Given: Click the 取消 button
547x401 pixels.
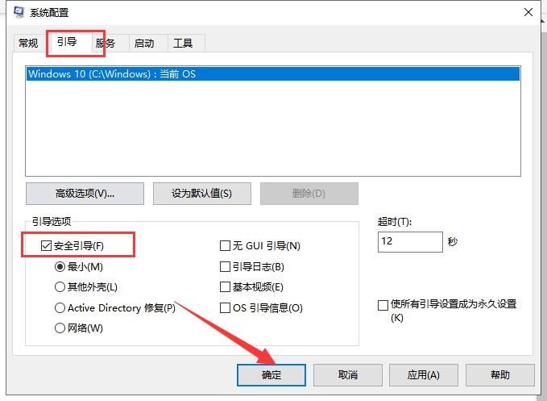Looking at the screenshot, I should [348, 375].
